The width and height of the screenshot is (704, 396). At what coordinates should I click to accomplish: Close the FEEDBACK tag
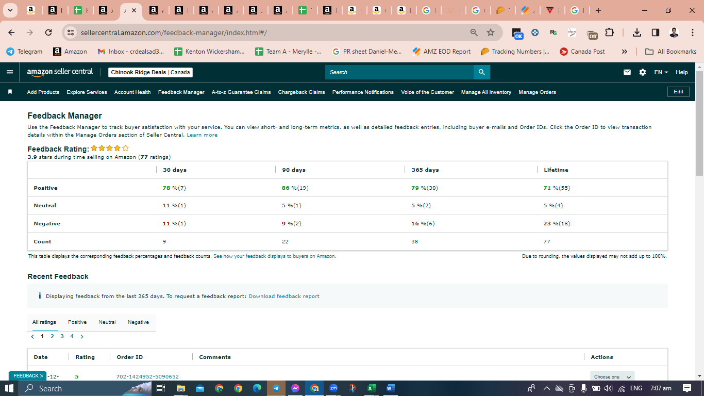click(x=42, y=376)
